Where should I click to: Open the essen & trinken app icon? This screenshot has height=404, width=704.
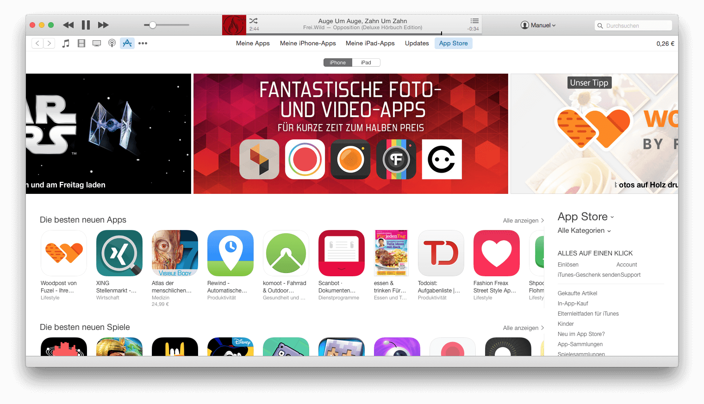391,253
